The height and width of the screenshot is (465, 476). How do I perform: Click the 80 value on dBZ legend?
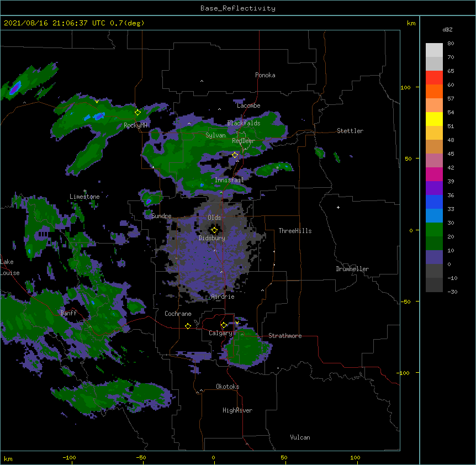(x=451, y=44)
